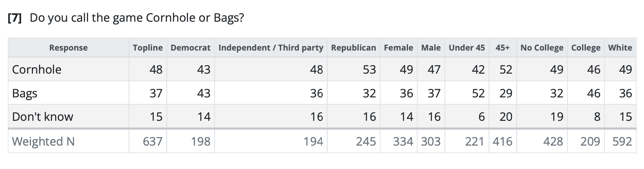Click the Don't know row label
The image size is (644, 169).
tap(43, 117)
